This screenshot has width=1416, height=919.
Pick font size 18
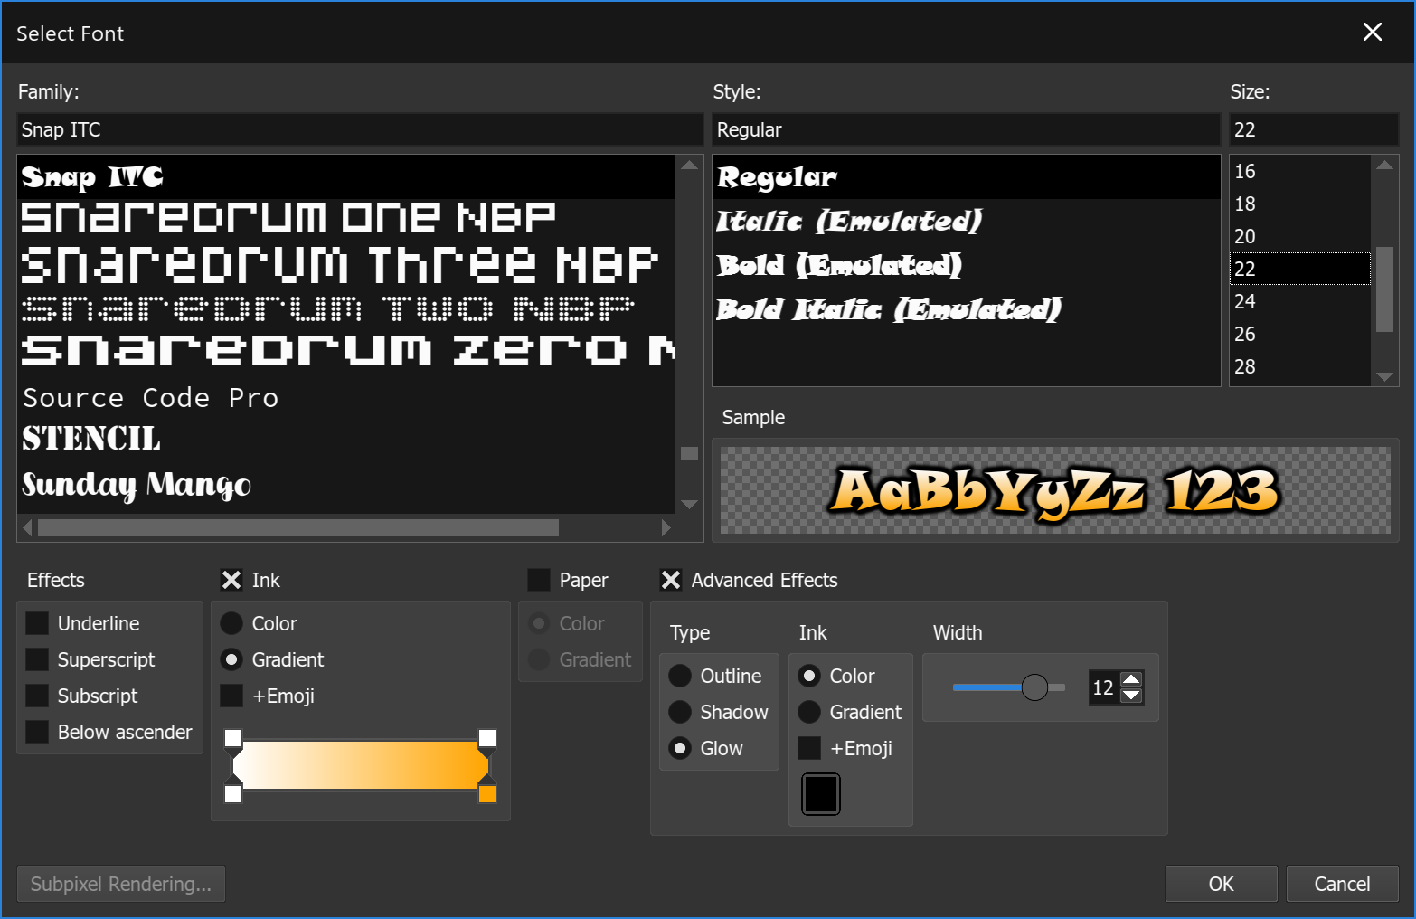1300,204
